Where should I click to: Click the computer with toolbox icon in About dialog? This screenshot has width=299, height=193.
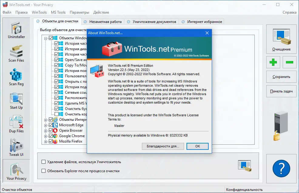[97, 71]
